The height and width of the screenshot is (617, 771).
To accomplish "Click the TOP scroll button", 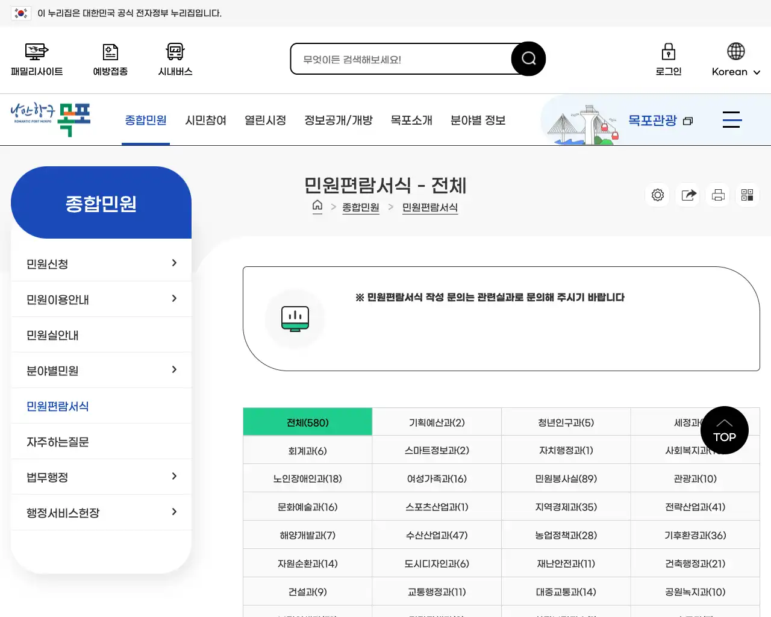I will click(x=725, y=430).
